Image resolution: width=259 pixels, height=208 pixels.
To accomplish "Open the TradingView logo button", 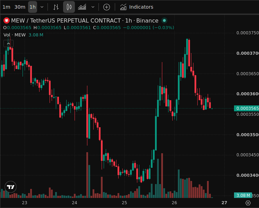I will [10, 187].
